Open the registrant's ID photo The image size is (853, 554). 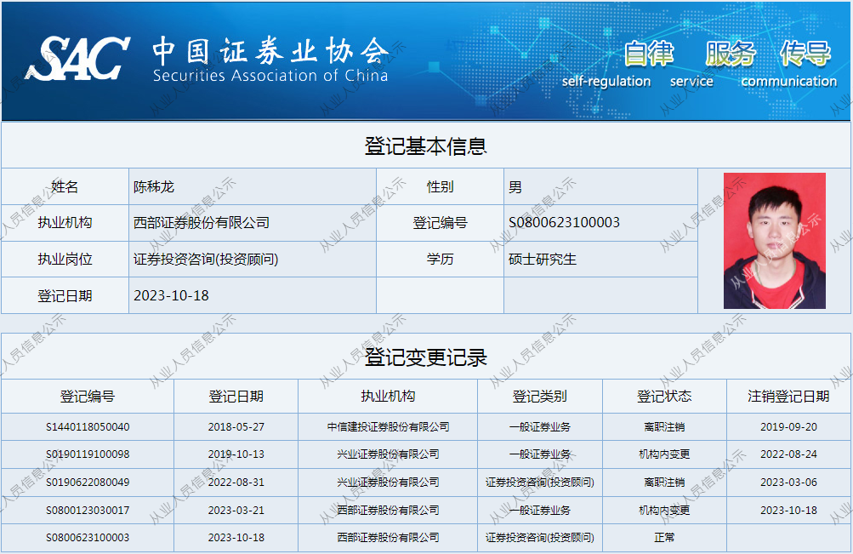click(774, 241)
